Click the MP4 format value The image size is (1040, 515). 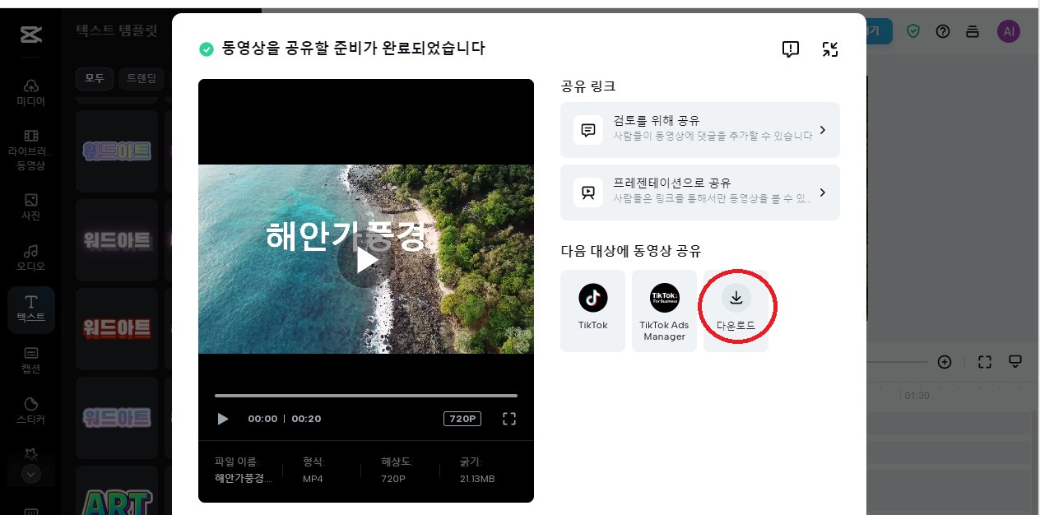point(312,479)
